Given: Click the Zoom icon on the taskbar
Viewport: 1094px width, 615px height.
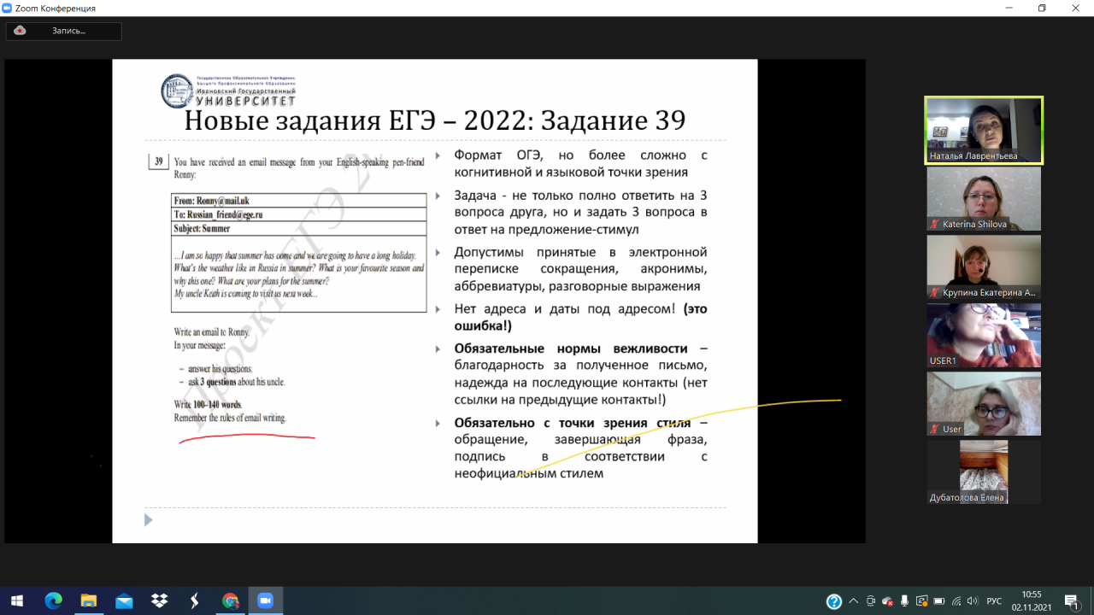Looking at the screenshot, I should point(265,601).
